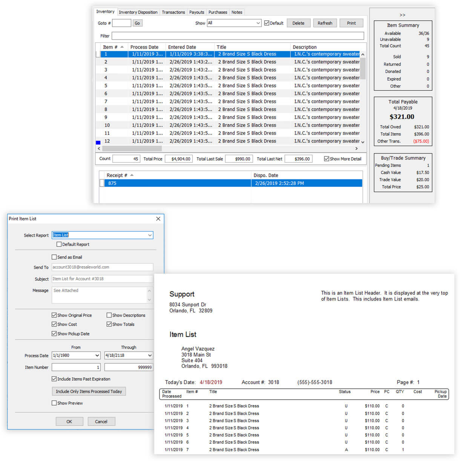Select the Inventory tab
Viewport: 460px width, 461px height.
click(106, 12)
